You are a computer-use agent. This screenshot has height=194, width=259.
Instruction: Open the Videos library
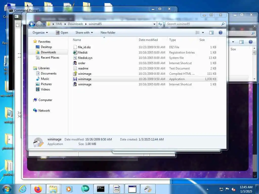coord(45,89)
